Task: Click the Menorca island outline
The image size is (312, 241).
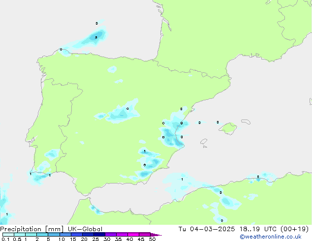Action: click(246, 121)
